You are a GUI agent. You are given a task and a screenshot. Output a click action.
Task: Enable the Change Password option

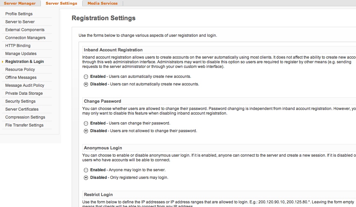click(86, 123)
